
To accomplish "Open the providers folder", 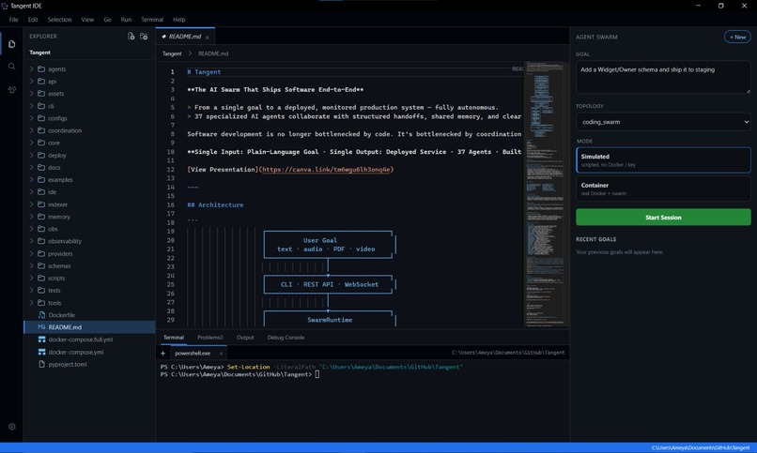I will [60, 253].
